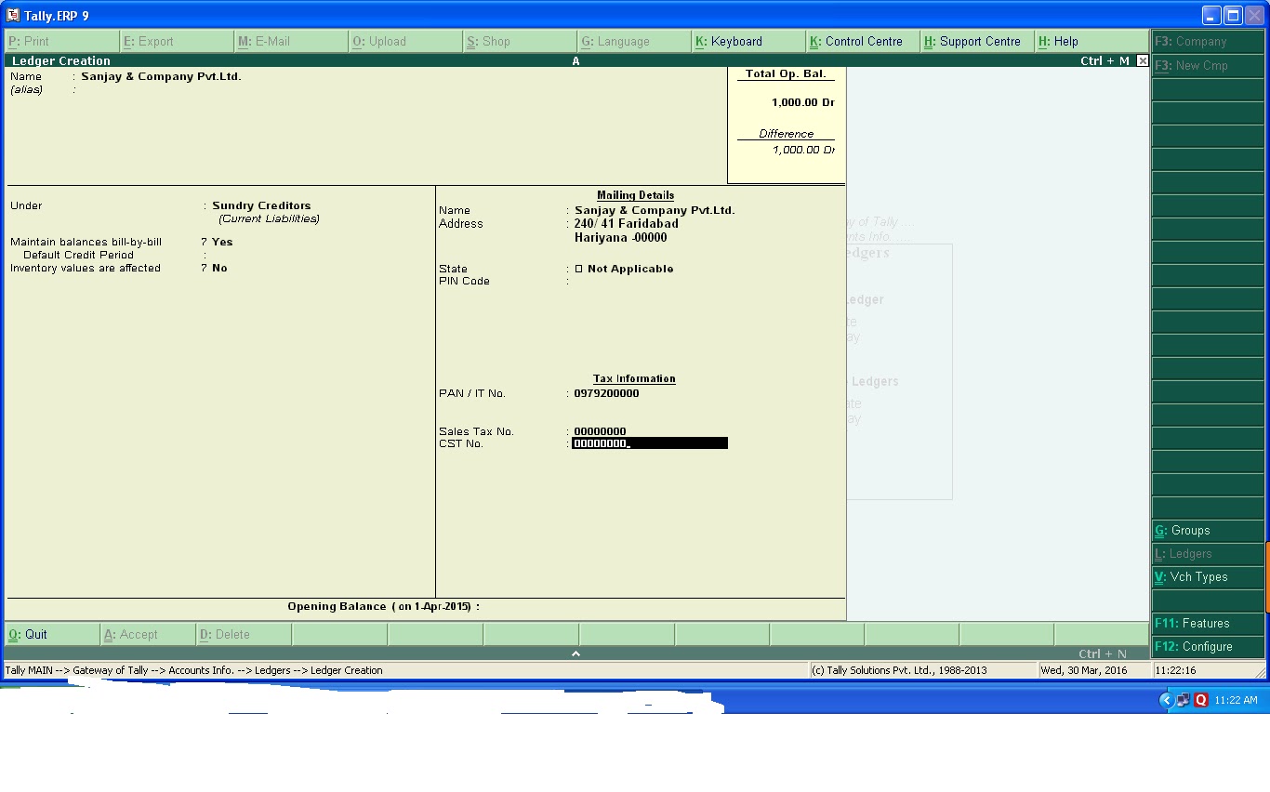
Task: Click the Mailing Details Name value
Action: 655,210
